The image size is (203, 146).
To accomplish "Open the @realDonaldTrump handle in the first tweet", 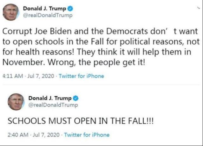I will pyautogui.click(x=48, y=15).
